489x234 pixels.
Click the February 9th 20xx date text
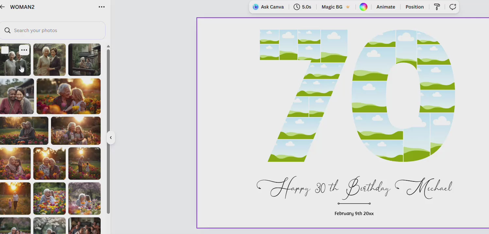click(354, 213)
